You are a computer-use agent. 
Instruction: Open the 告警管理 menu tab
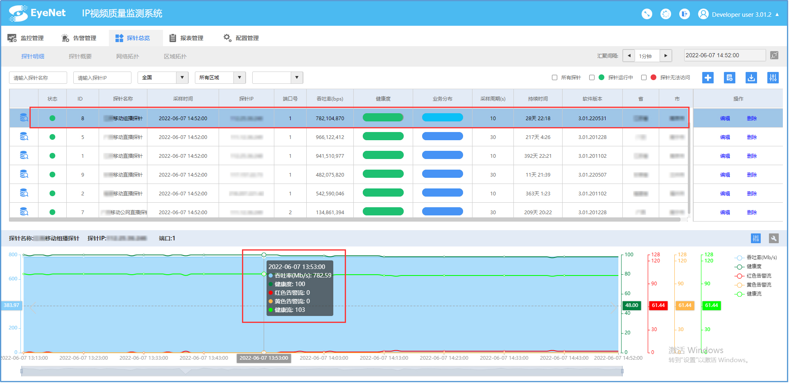[x=79, y=38]
